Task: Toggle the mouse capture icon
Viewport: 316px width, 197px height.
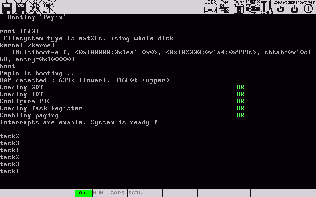Action: click(x=48, y=7)
